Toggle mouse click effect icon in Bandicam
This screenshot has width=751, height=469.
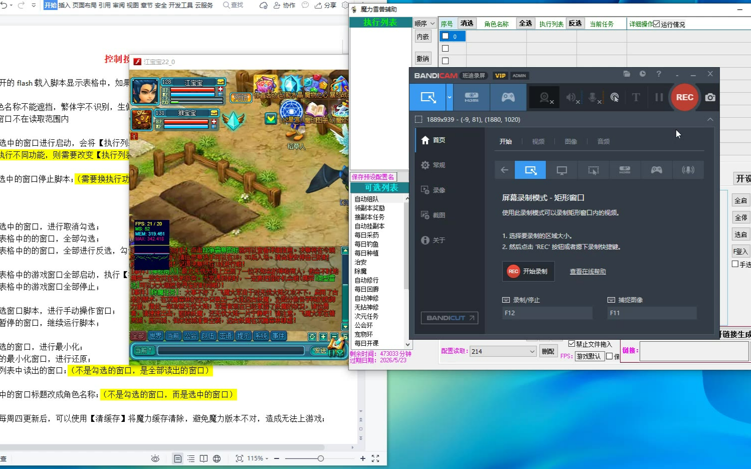615,97
